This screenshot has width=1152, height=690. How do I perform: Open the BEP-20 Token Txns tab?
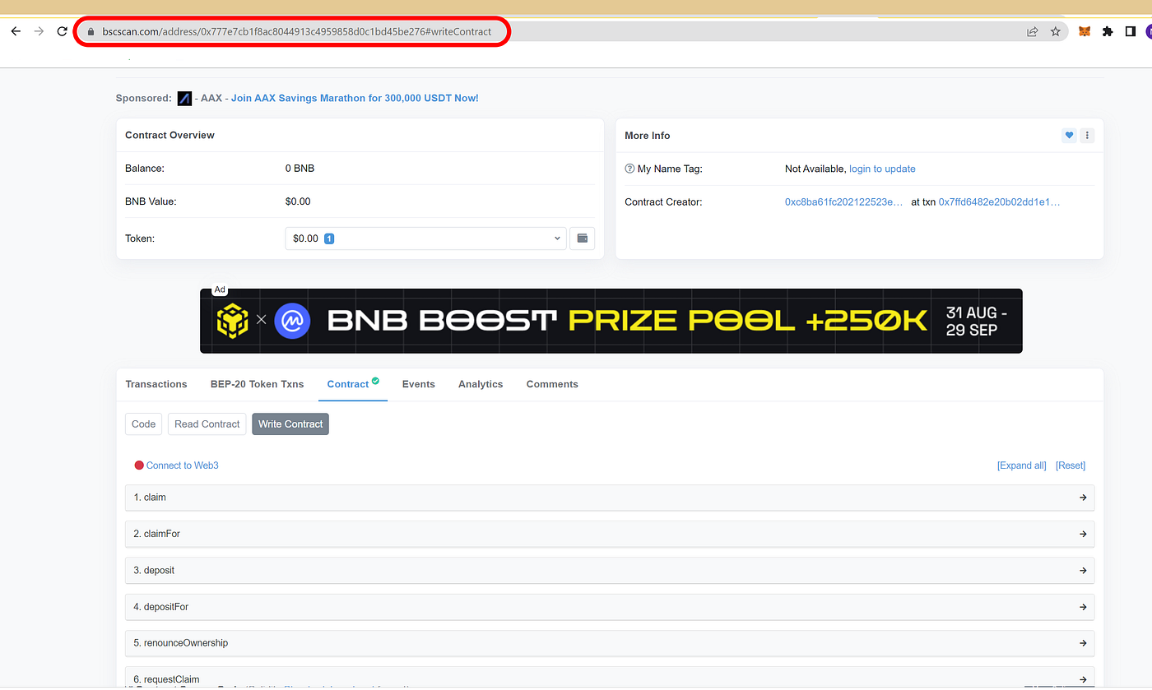(x=257, y=384)
